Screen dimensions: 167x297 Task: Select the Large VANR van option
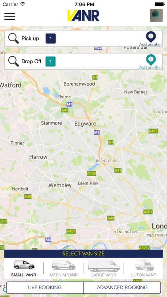104,268
